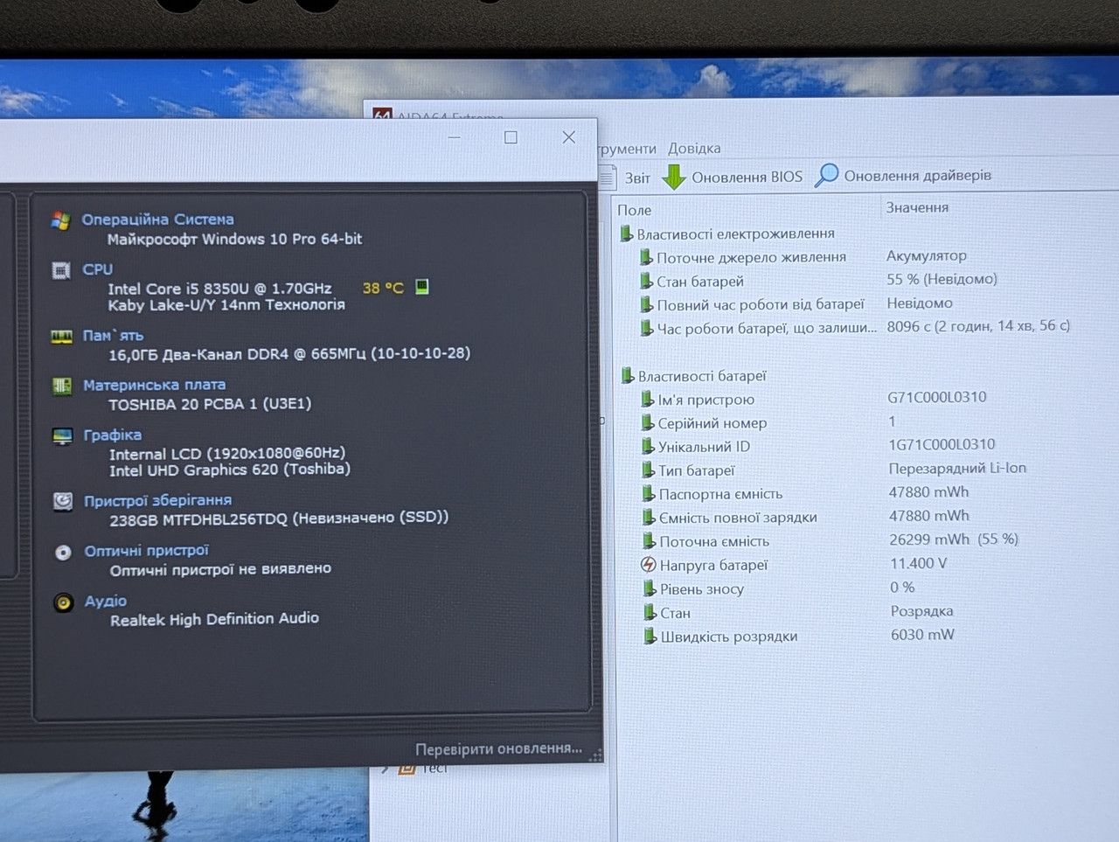
Task: Click the Розрядка status value
Action: 921,611
